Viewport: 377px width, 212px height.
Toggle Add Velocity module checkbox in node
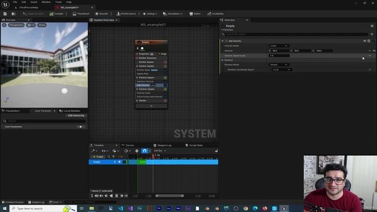tap(166, 85)
